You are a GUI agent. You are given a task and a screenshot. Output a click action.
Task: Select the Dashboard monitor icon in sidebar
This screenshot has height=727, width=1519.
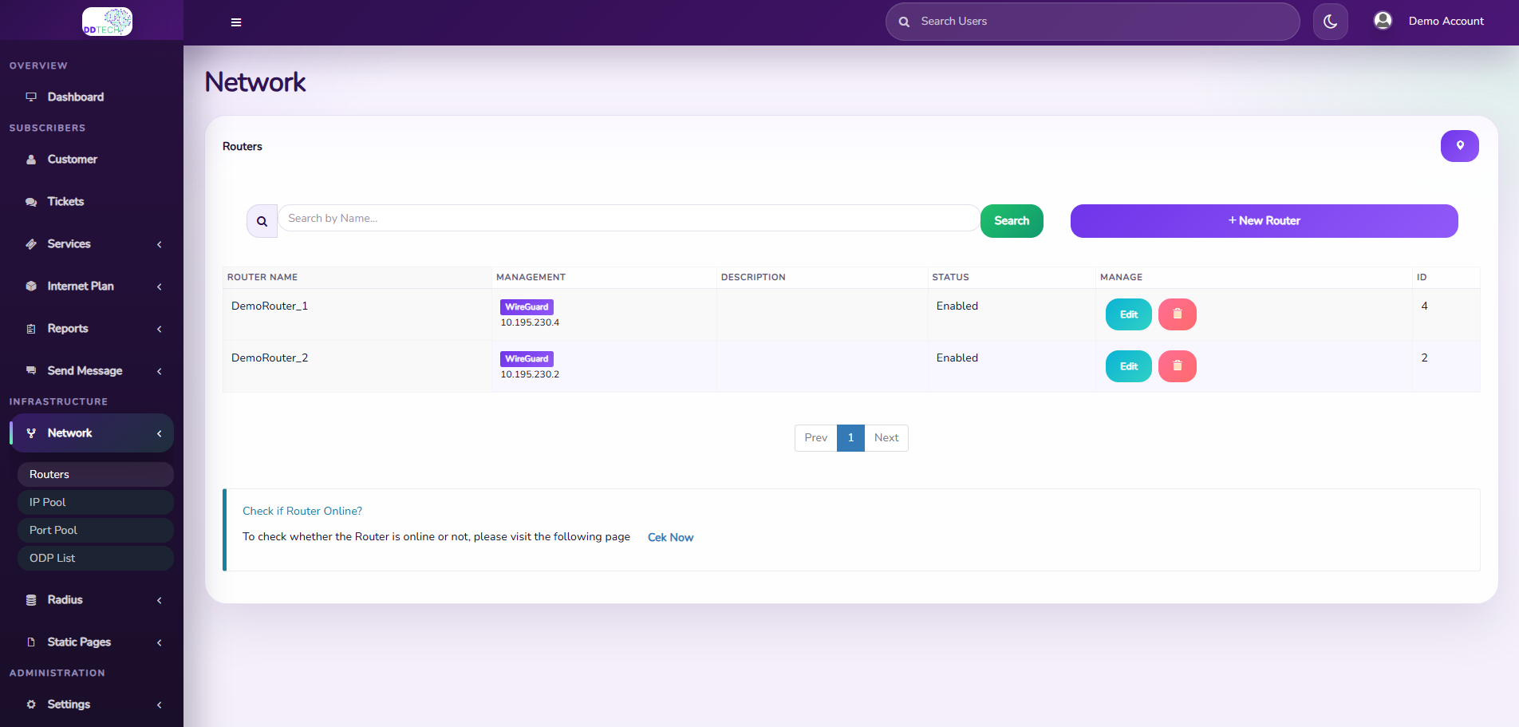point(31,97)
